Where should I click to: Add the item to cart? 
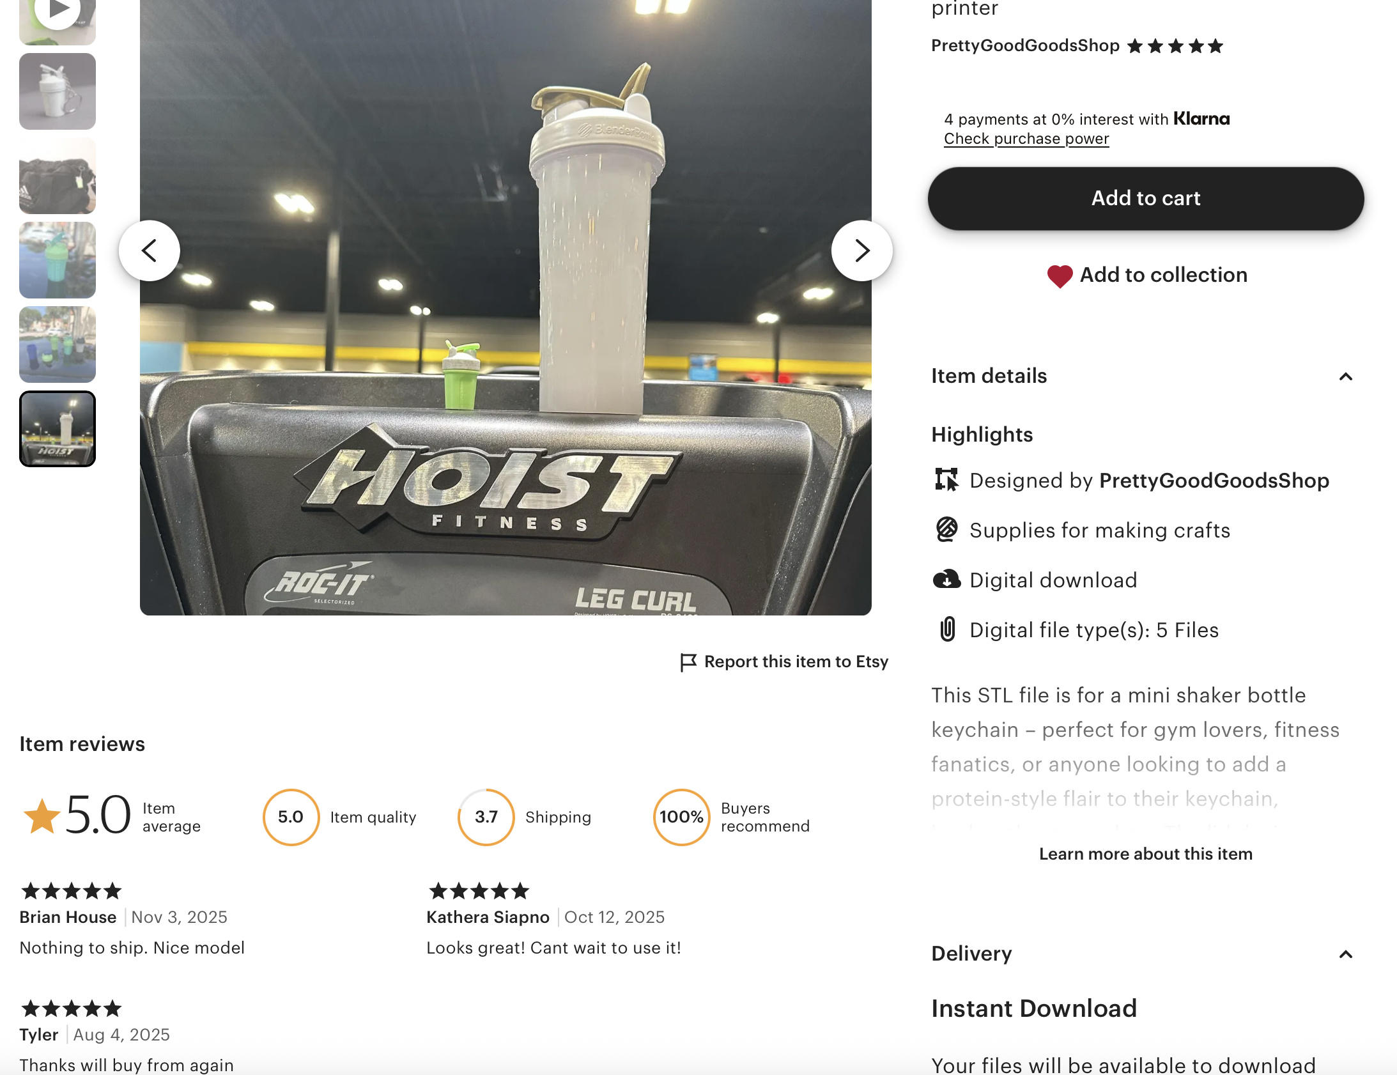[1146, 198]
